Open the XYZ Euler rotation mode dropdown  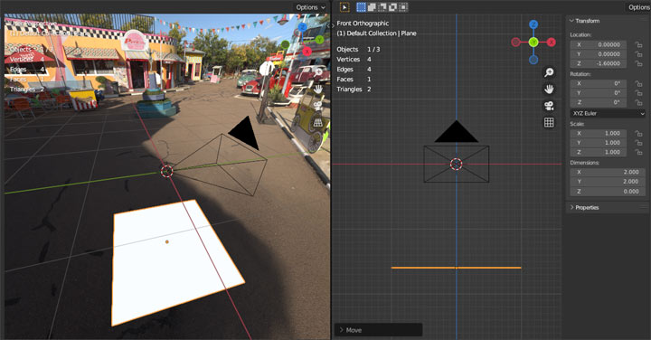(608, 113)
